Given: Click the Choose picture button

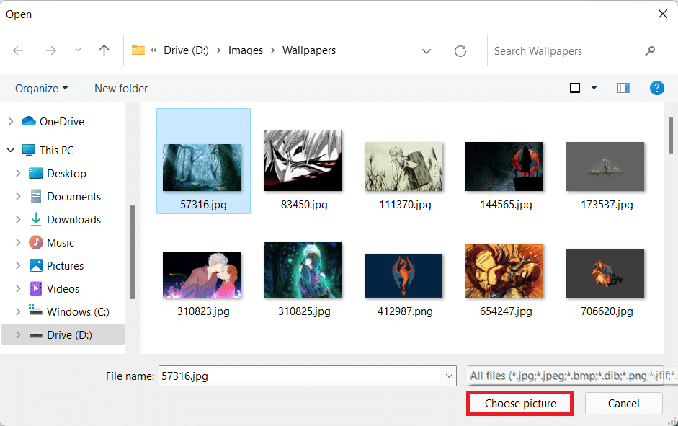Looking at the screenshot, I should 520,404.
